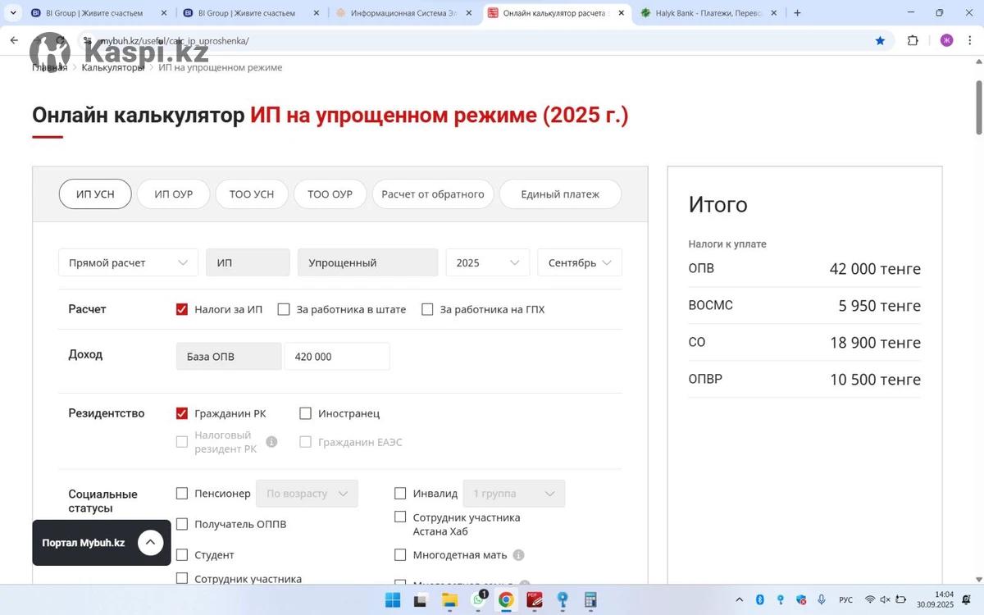Switch to the ТОО УСН calculator tab
Screen dimensions: 984x615
251,194
